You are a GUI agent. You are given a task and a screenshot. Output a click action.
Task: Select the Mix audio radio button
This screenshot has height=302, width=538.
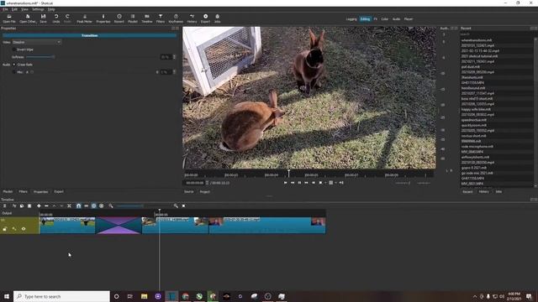click(x=14, y=72)
